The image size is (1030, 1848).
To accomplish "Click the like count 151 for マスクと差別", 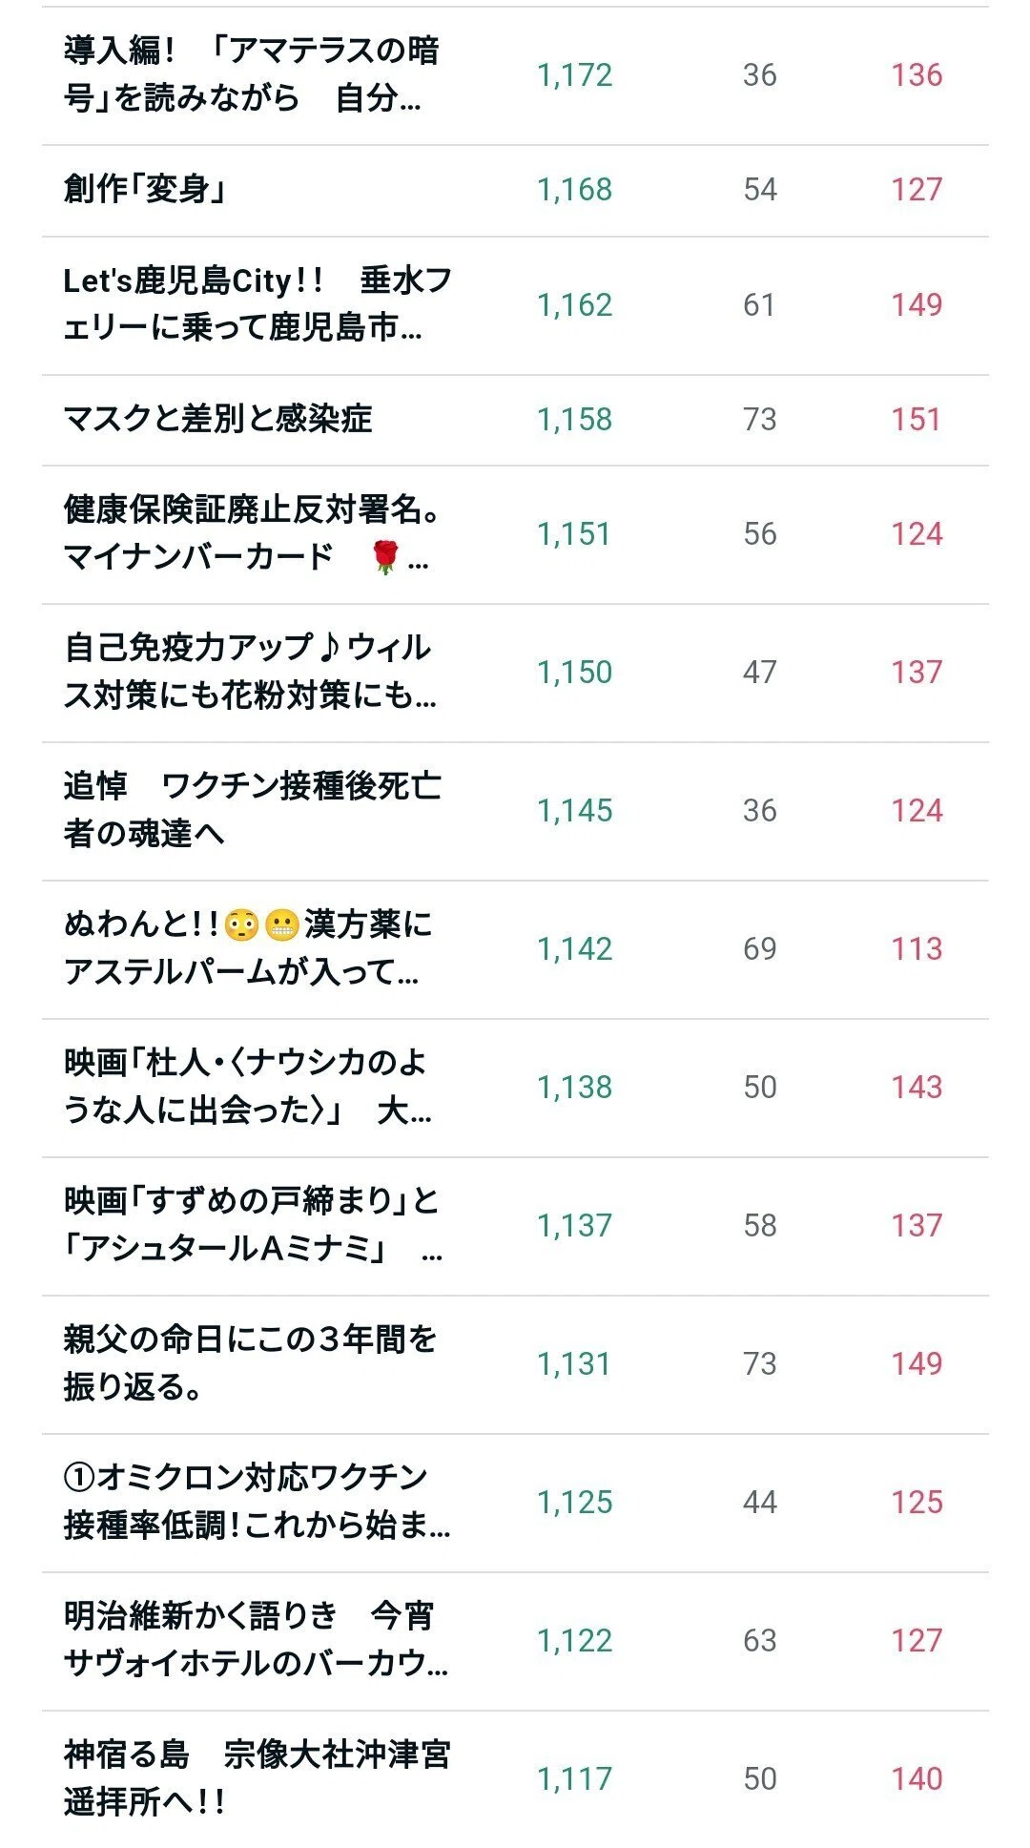I will point(917,419).
